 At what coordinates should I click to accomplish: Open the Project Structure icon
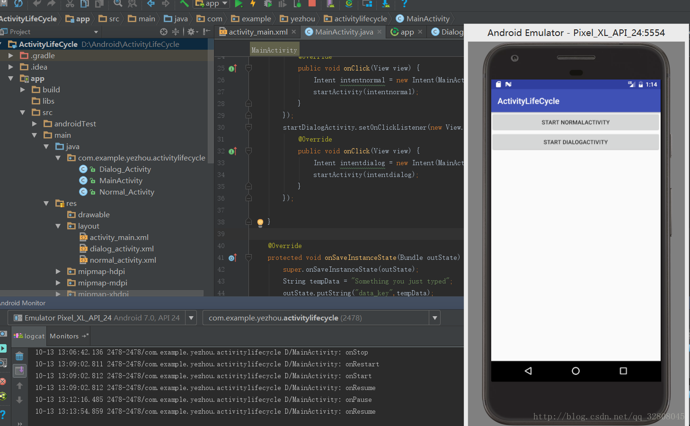pyautogui.click(x=367, y=4)
